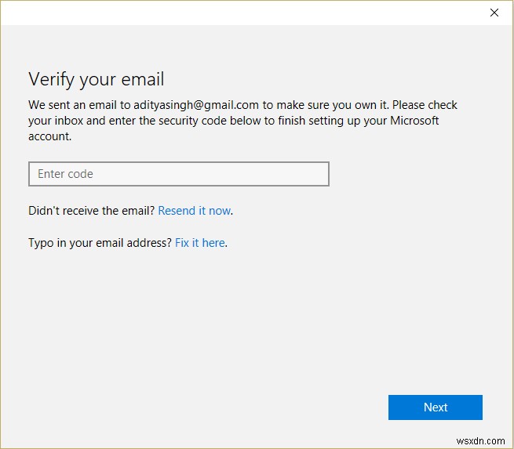The image size is (514, 449).
Task: Click the adityasingh@gmail.com email address text
Action: pyautogui.click(x=196, y=105)
